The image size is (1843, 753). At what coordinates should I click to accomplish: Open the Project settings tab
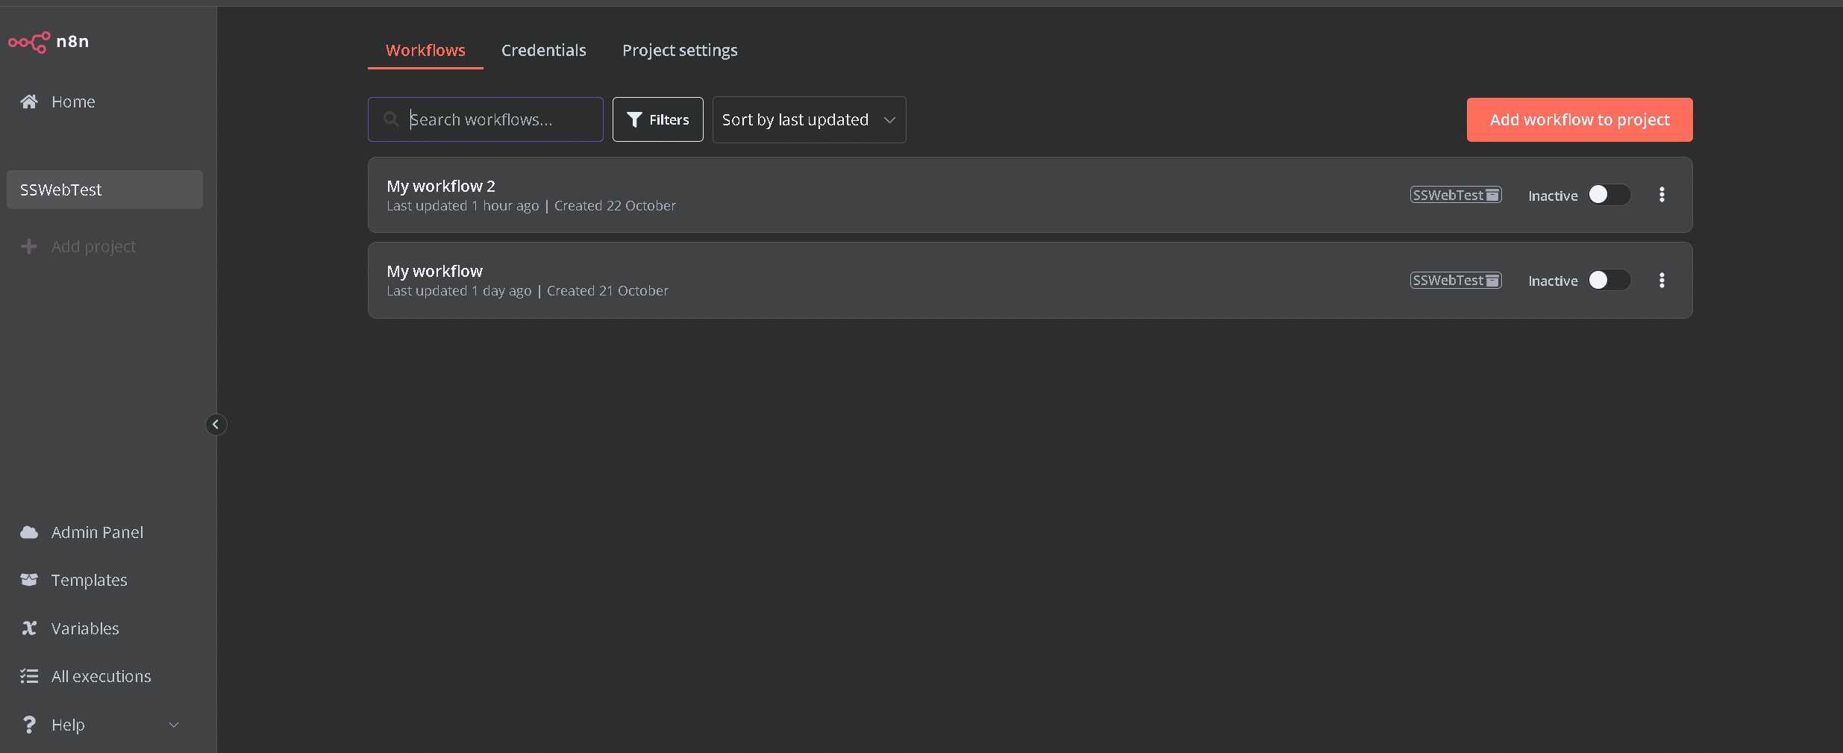tap(679, 50)
